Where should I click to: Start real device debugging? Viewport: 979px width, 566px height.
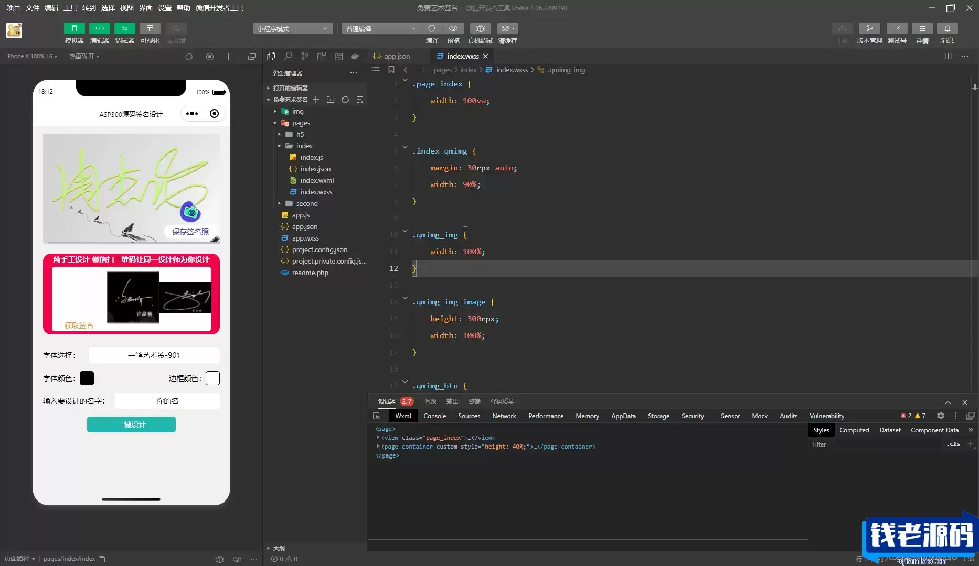(x=481, y=28)
